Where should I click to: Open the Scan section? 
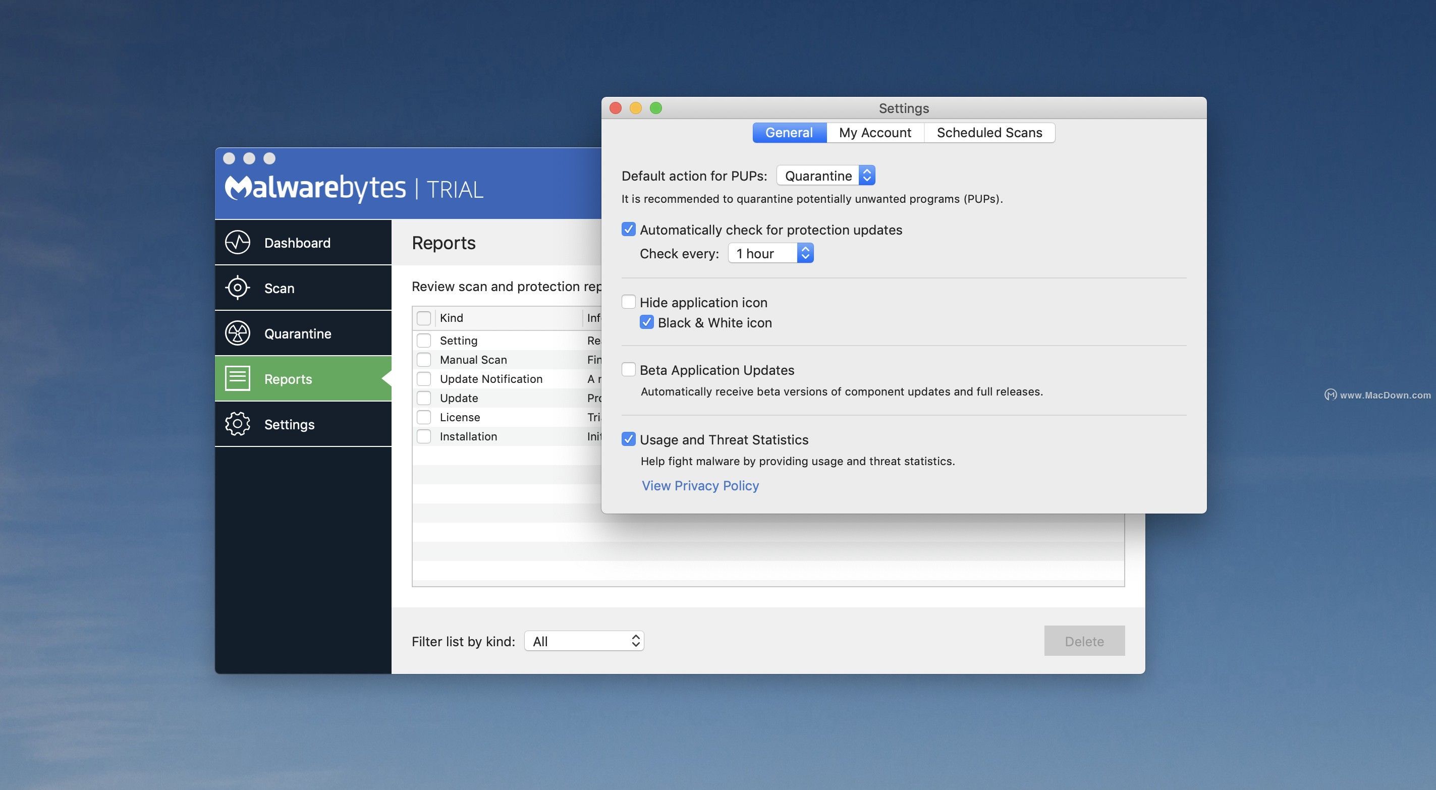pos(303,288)
